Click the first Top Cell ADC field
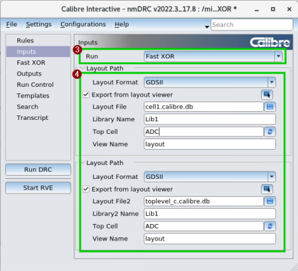 [203, 132]
